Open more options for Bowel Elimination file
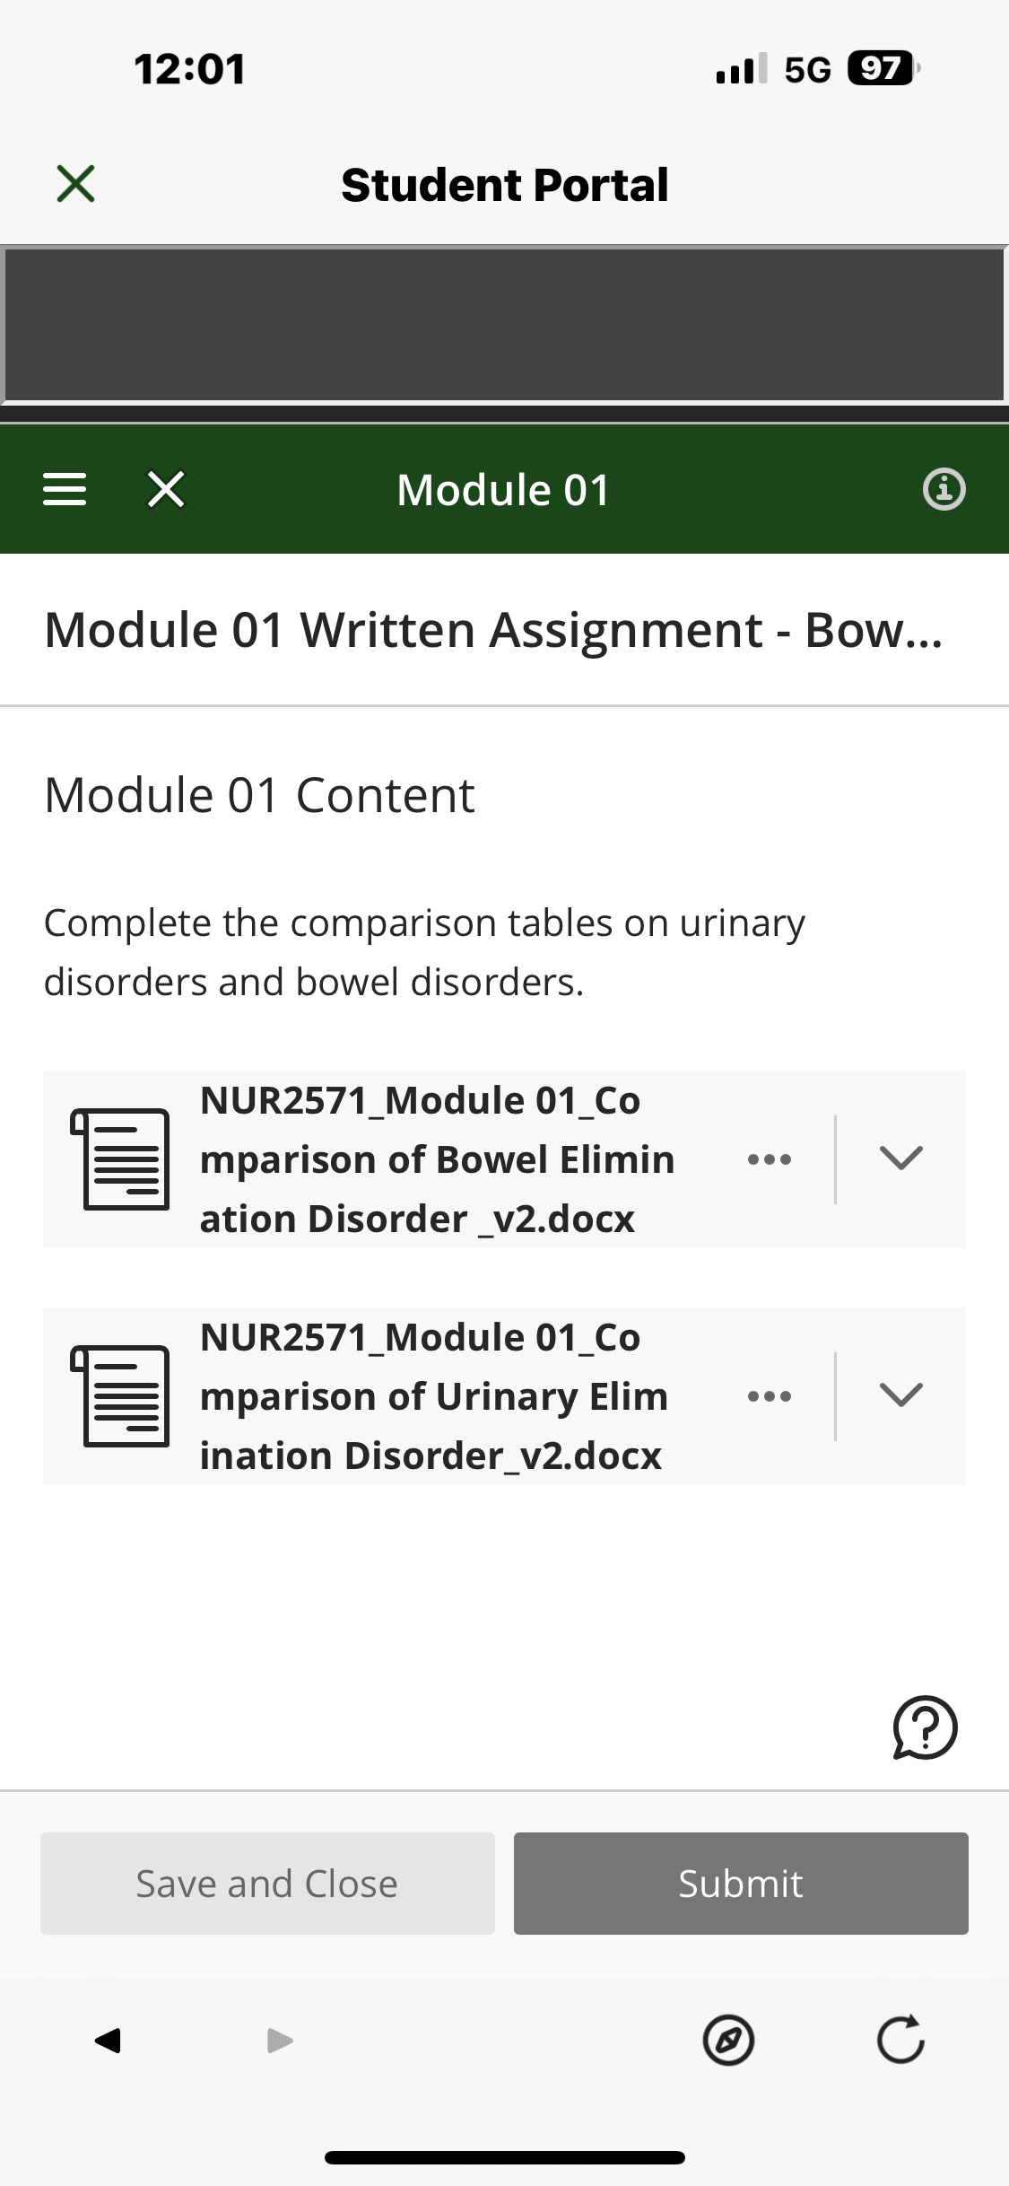 click(x=770, y=1159)
